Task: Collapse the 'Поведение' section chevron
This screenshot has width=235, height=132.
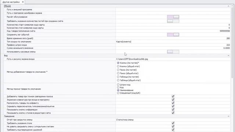Action: click(x=228, y=116)
